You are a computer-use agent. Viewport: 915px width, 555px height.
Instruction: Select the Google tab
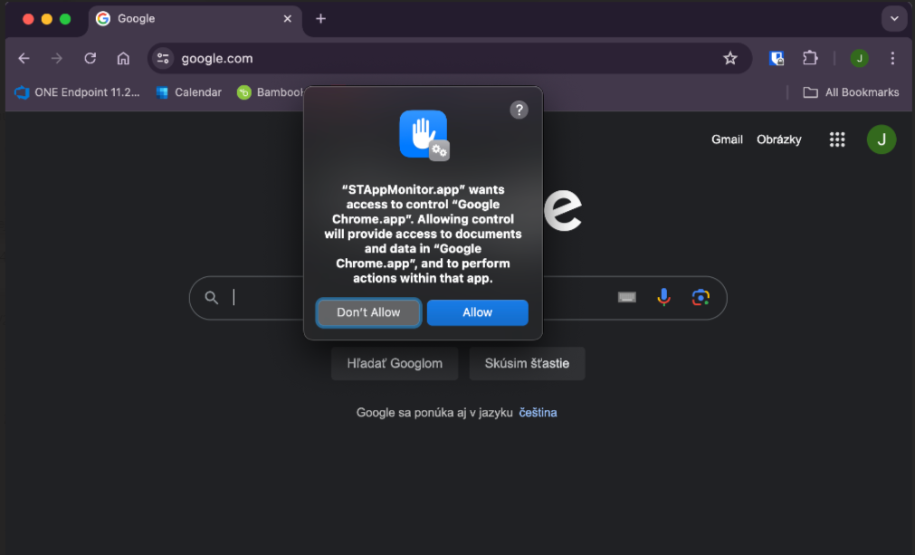pos(195,19)
